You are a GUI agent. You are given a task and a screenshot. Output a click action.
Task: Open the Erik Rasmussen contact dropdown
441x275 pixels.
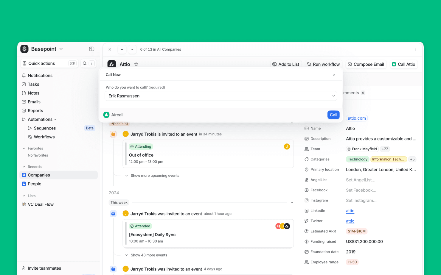click(x=221, y=96)
